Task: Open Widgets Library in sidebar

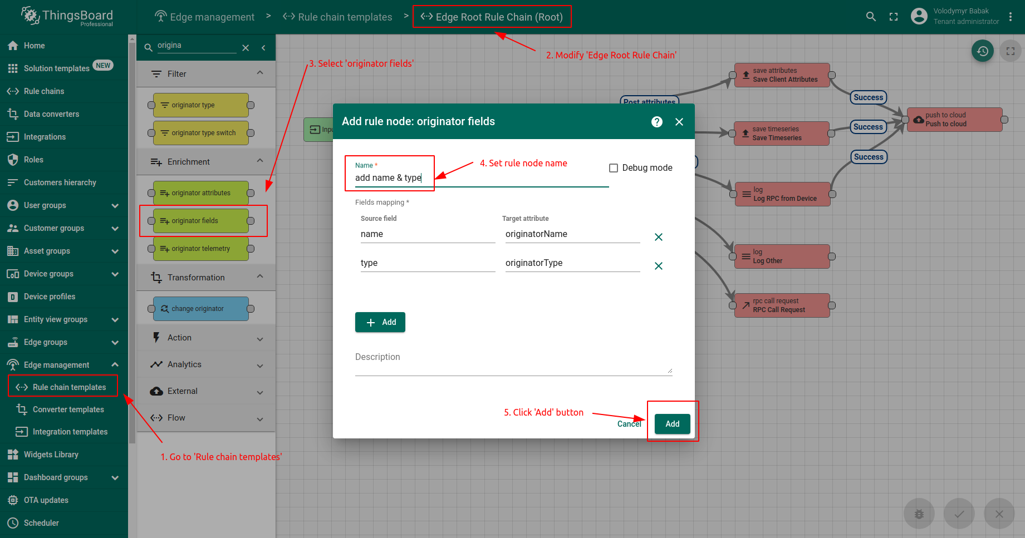Action: pyautogui.click(x=64, y=455)
